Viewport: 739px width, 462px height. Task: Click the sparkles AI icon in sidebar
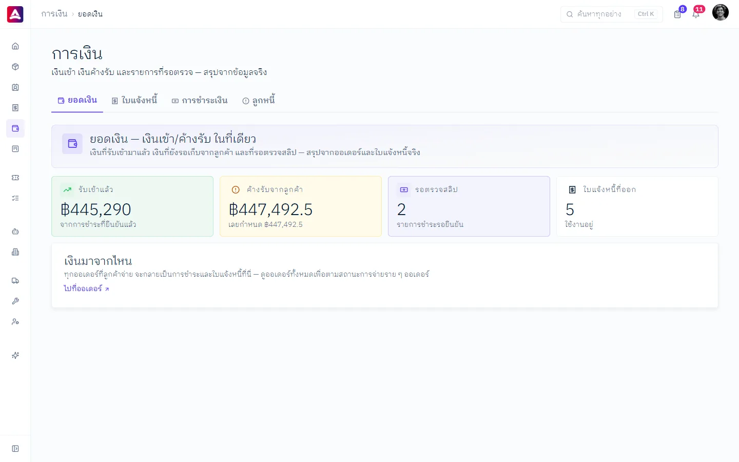pos(15,355)
